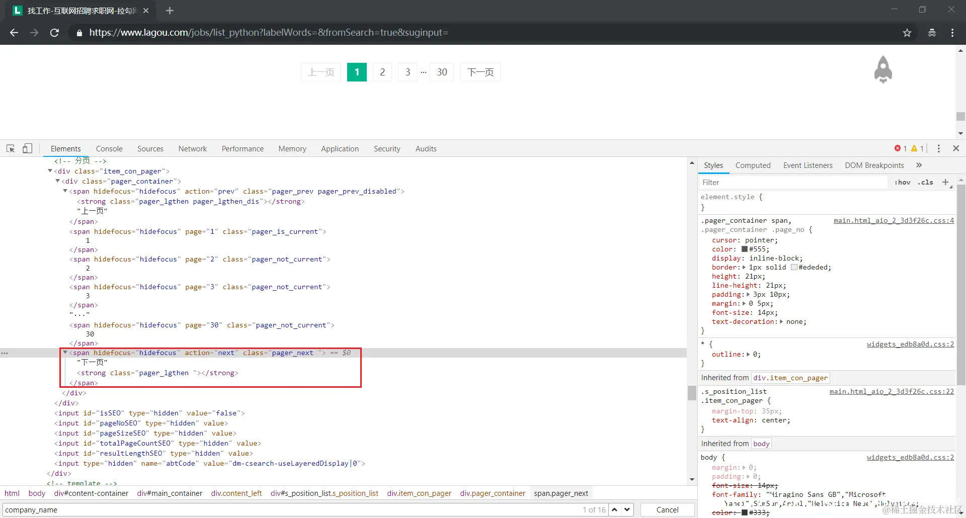Select div#main_container in the breadcrumb

pos(170,493)
